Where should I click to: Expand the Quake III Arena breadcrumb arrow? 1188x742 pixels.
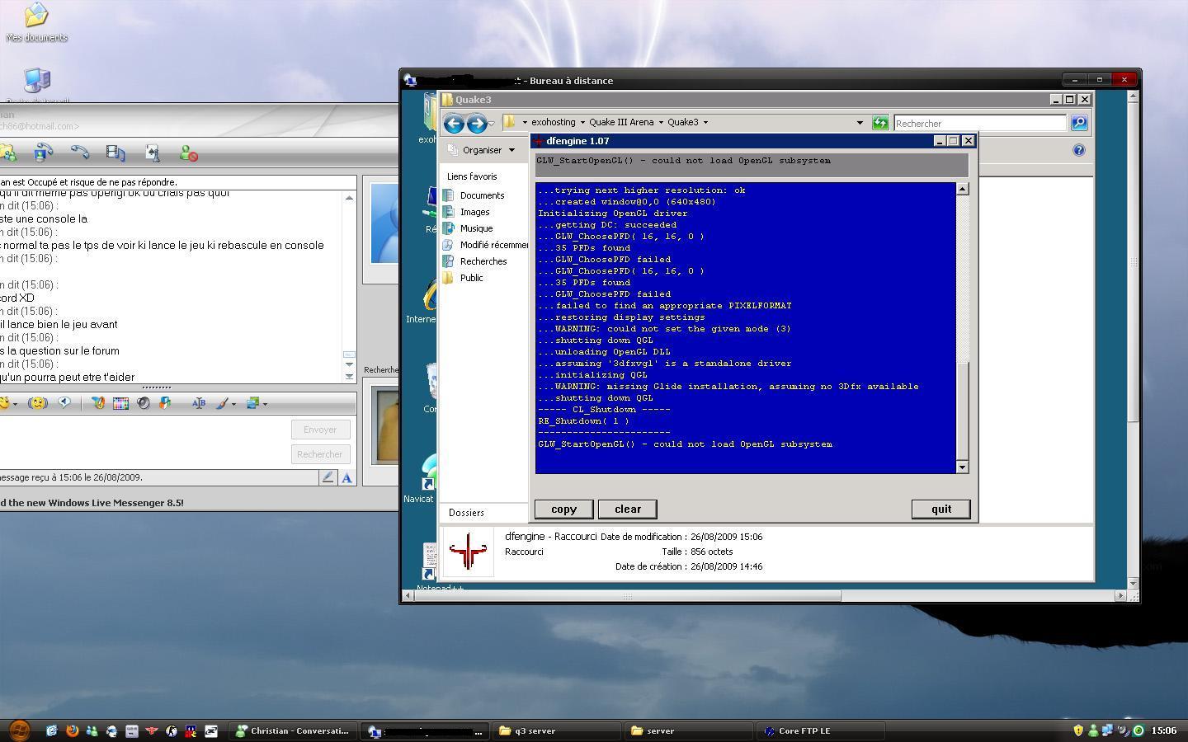(x=661, y=123)
